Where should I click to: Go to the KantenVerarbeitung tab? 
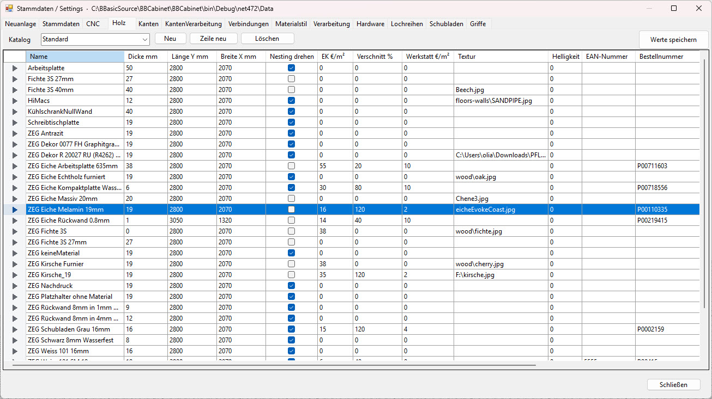coord(194,24)
